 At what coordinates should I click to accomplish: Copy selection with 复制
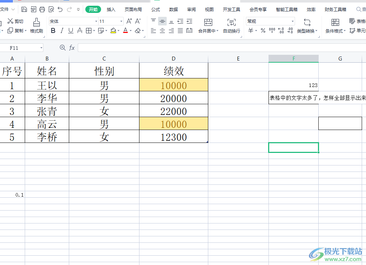[x=15, y=30]
